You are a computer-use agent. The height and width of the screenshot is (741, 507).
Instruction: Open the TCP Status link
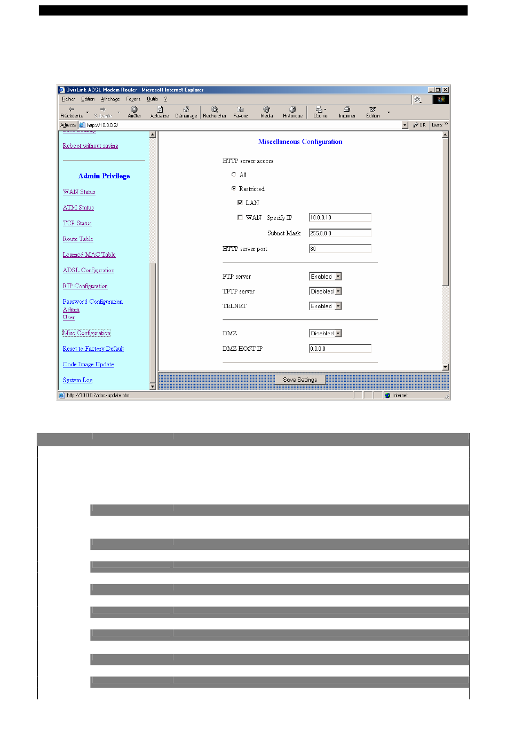[x=77, y=223]
